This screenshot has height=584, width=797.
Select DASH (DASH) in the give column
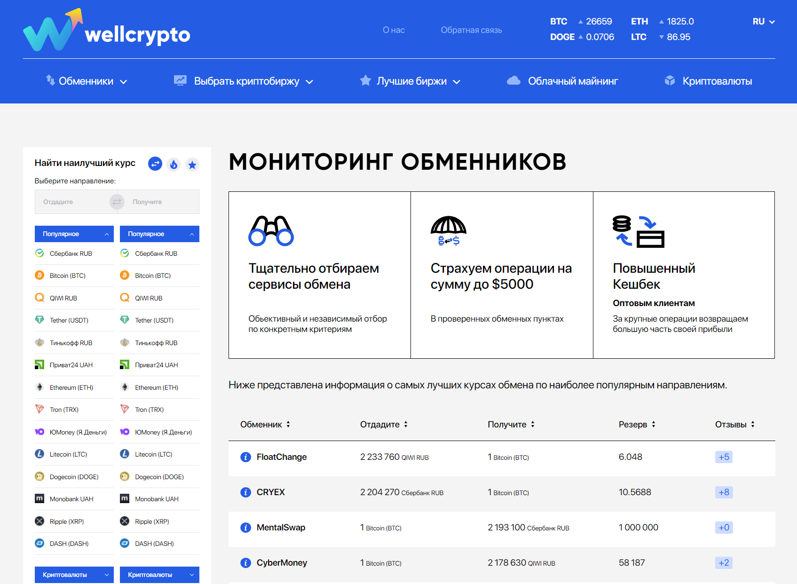point(74,544)
